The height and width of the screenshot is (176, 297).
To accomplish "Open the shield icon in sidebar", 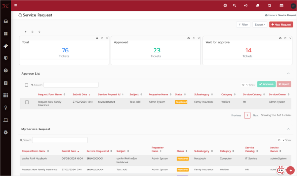I will 6,58.
